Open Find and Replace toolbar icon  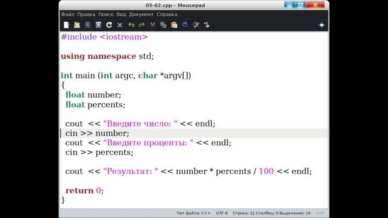(196, 25)
